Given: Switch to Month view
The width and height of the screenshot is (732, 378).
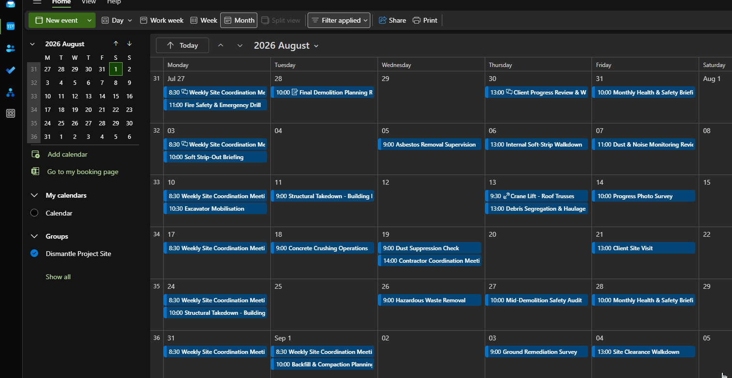Looking at the screenshot, I should [239, 20].
